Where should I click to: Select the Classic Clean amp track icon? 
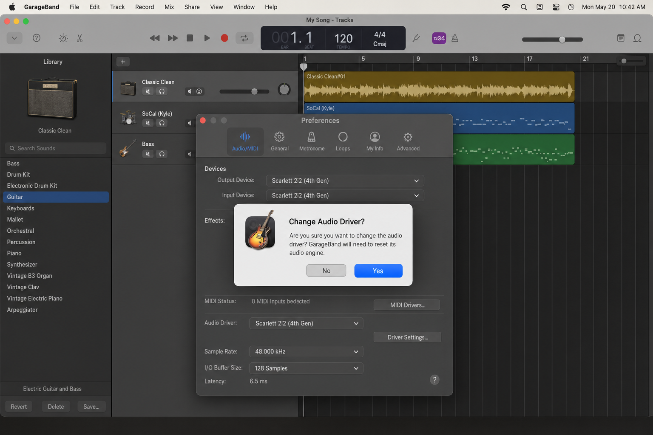[x=128, y=88]
